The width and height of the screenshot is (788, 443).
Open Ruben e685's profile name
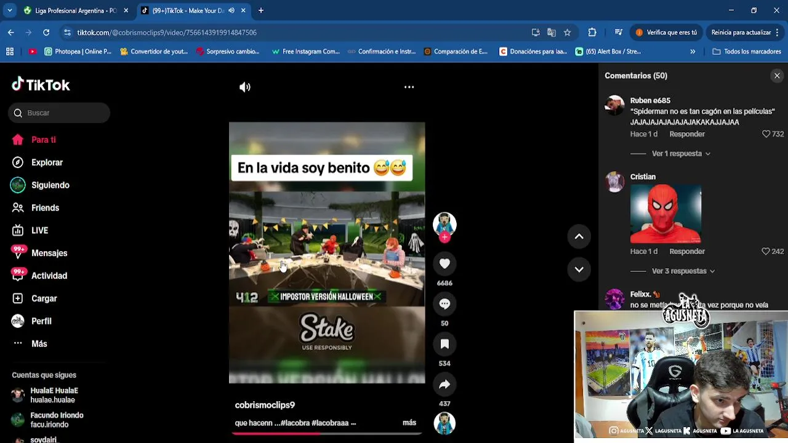click(650, 100)
